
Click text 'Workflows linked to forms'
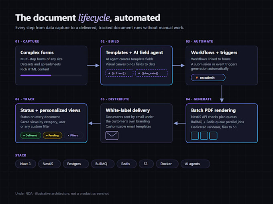[211, 59]
